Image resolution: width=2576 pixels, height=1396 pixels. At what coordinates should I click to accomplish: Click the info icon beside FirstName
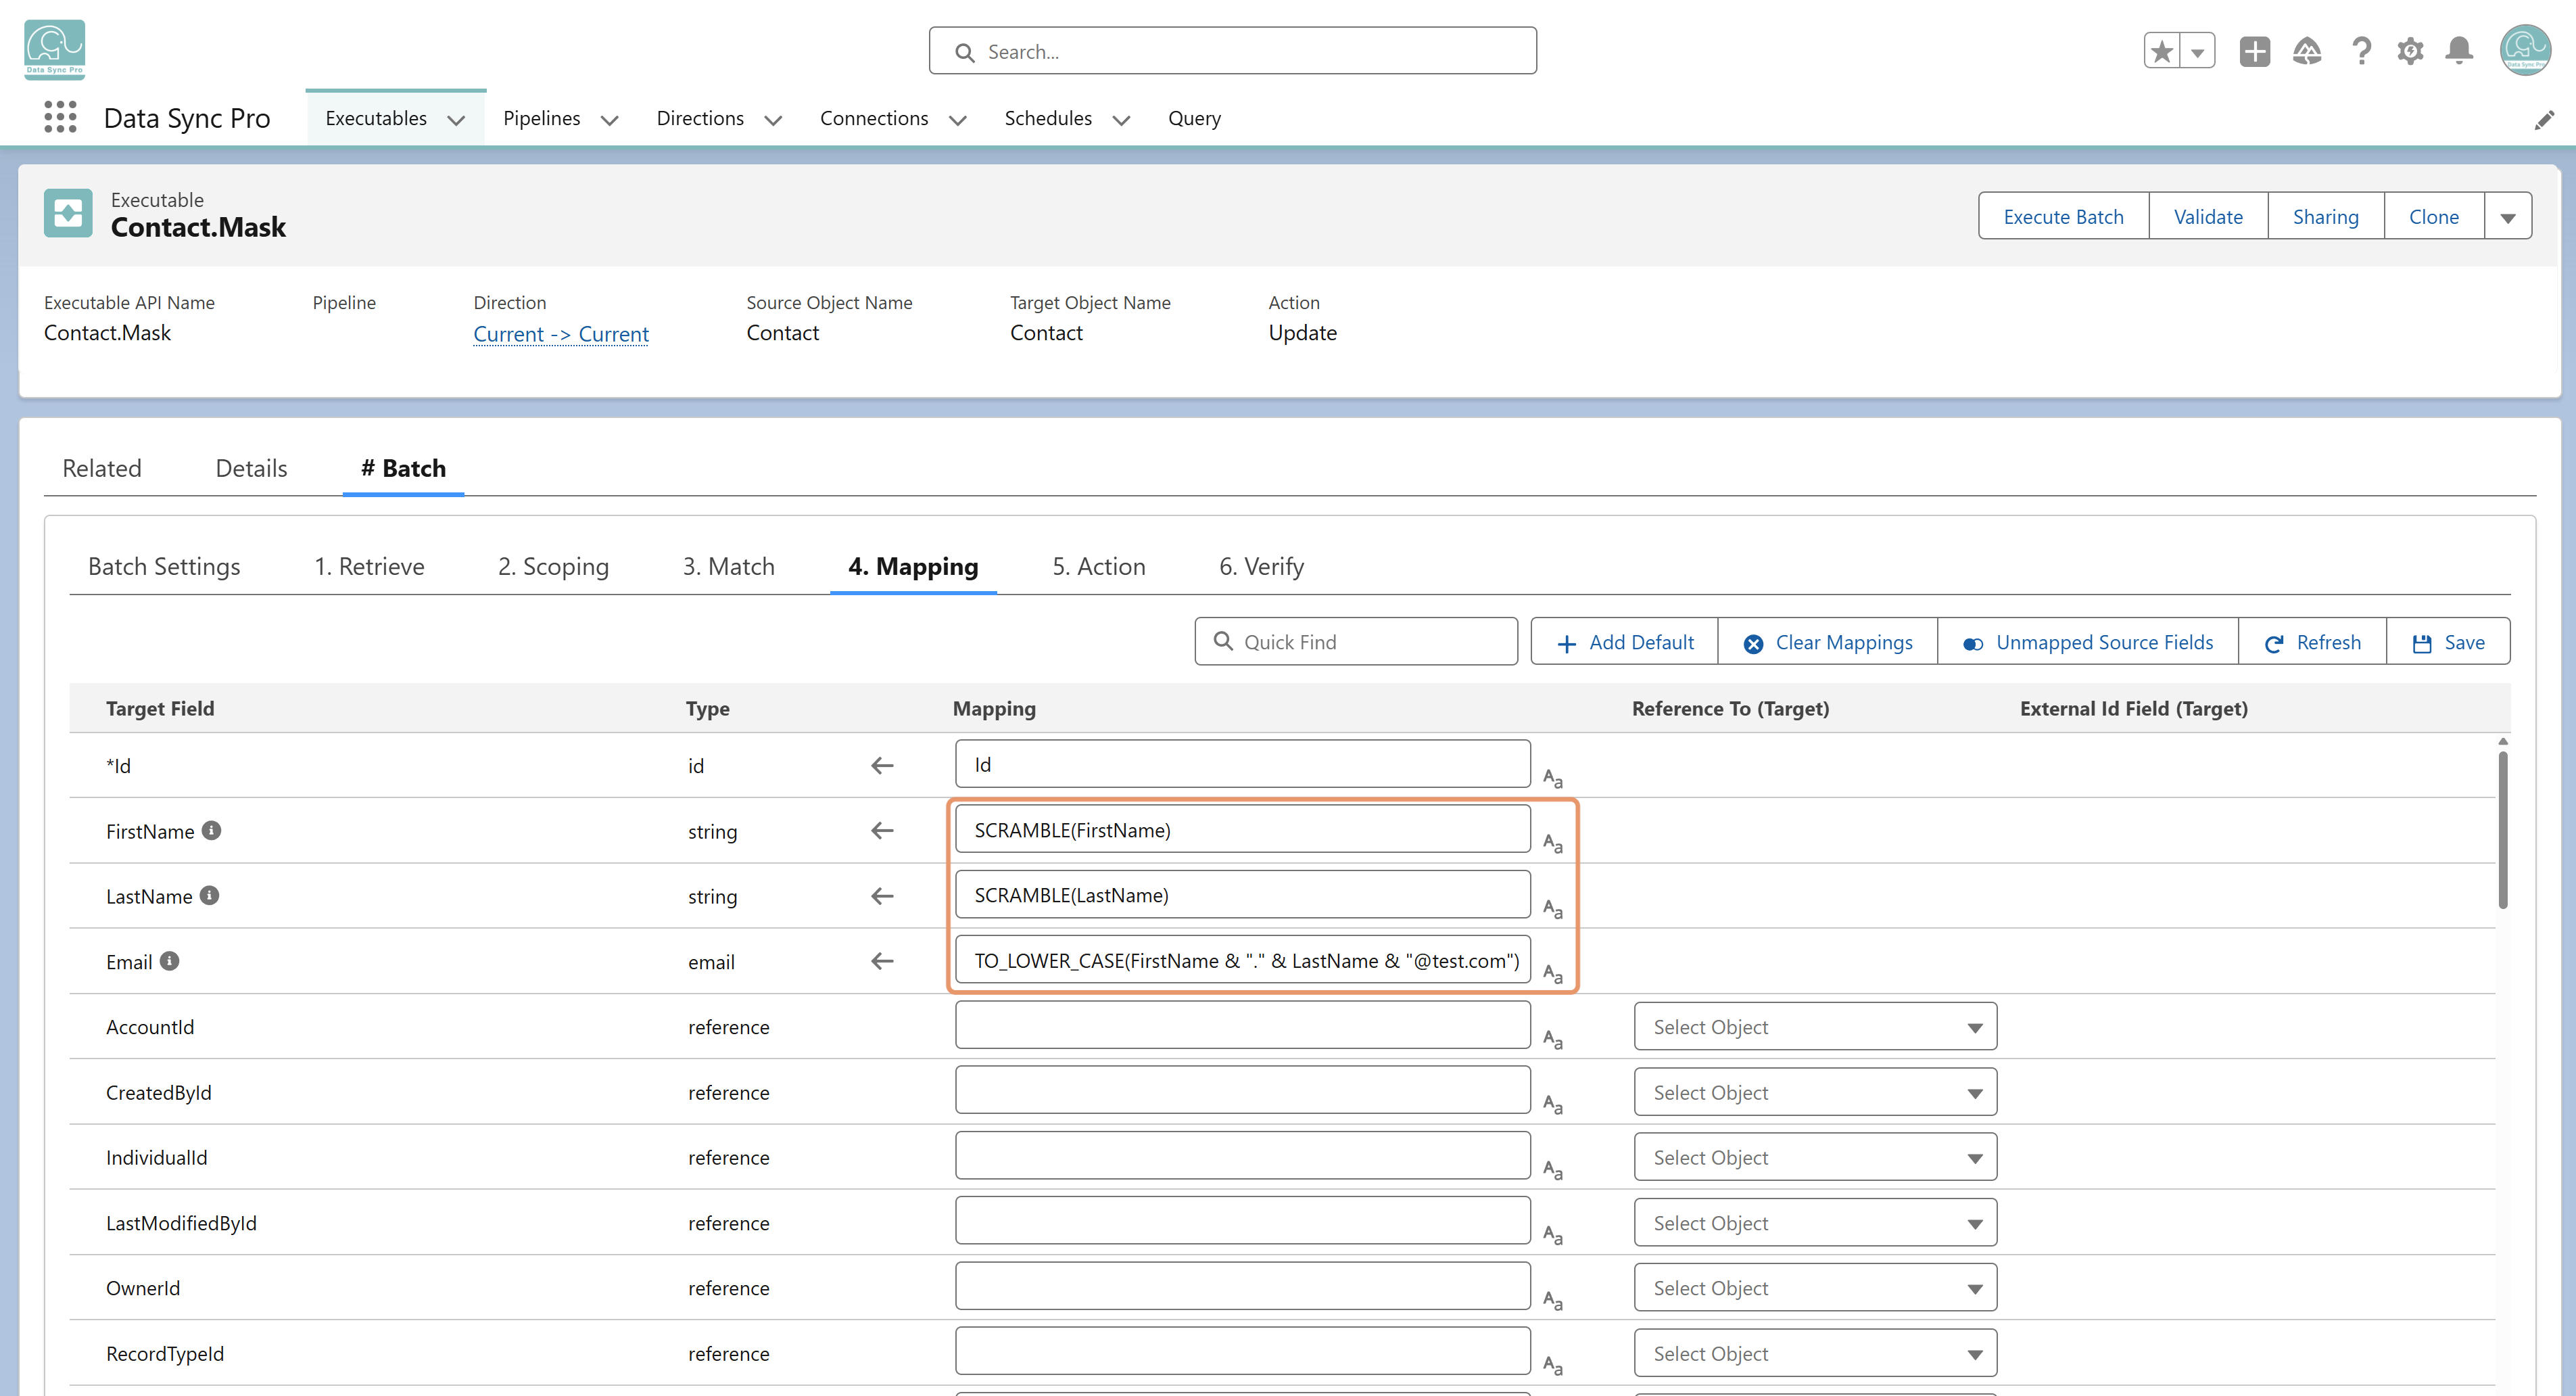coord(211,830)
